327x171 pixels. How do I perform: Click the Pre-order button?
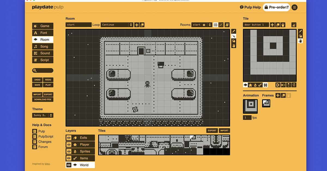click(276, 7)
